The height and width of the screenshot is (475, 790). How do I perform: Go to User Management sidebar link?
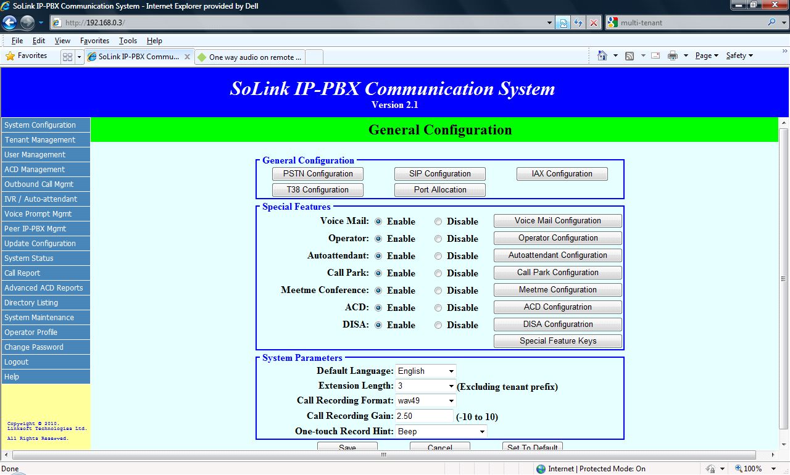pos(46,155)
